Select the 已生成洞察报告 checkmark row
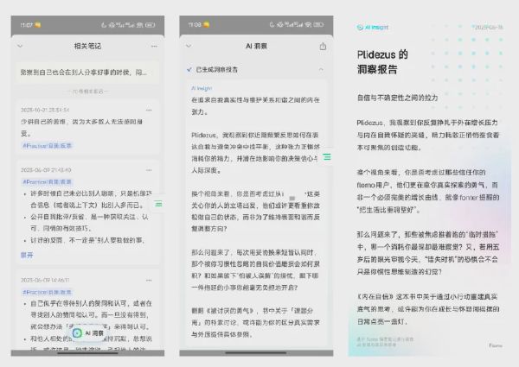519x367 pixels. (256, 70)
